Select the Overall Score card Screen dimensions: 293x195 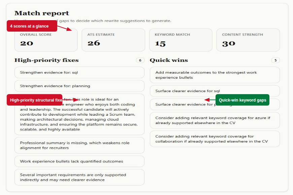[x=46, y=40]
